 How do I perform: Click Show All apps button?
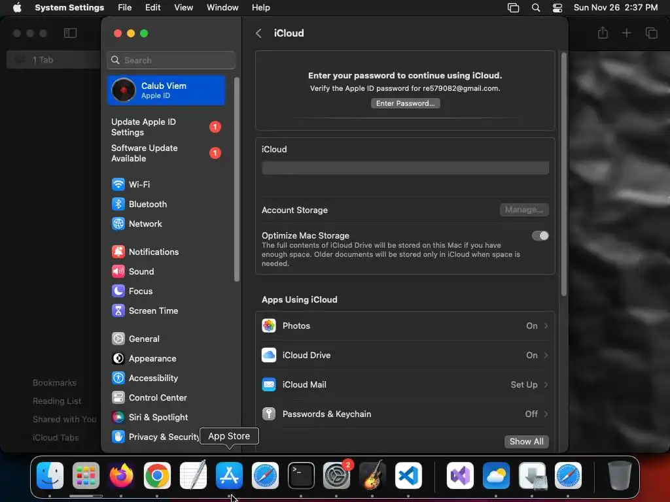[x=527, y=441]
